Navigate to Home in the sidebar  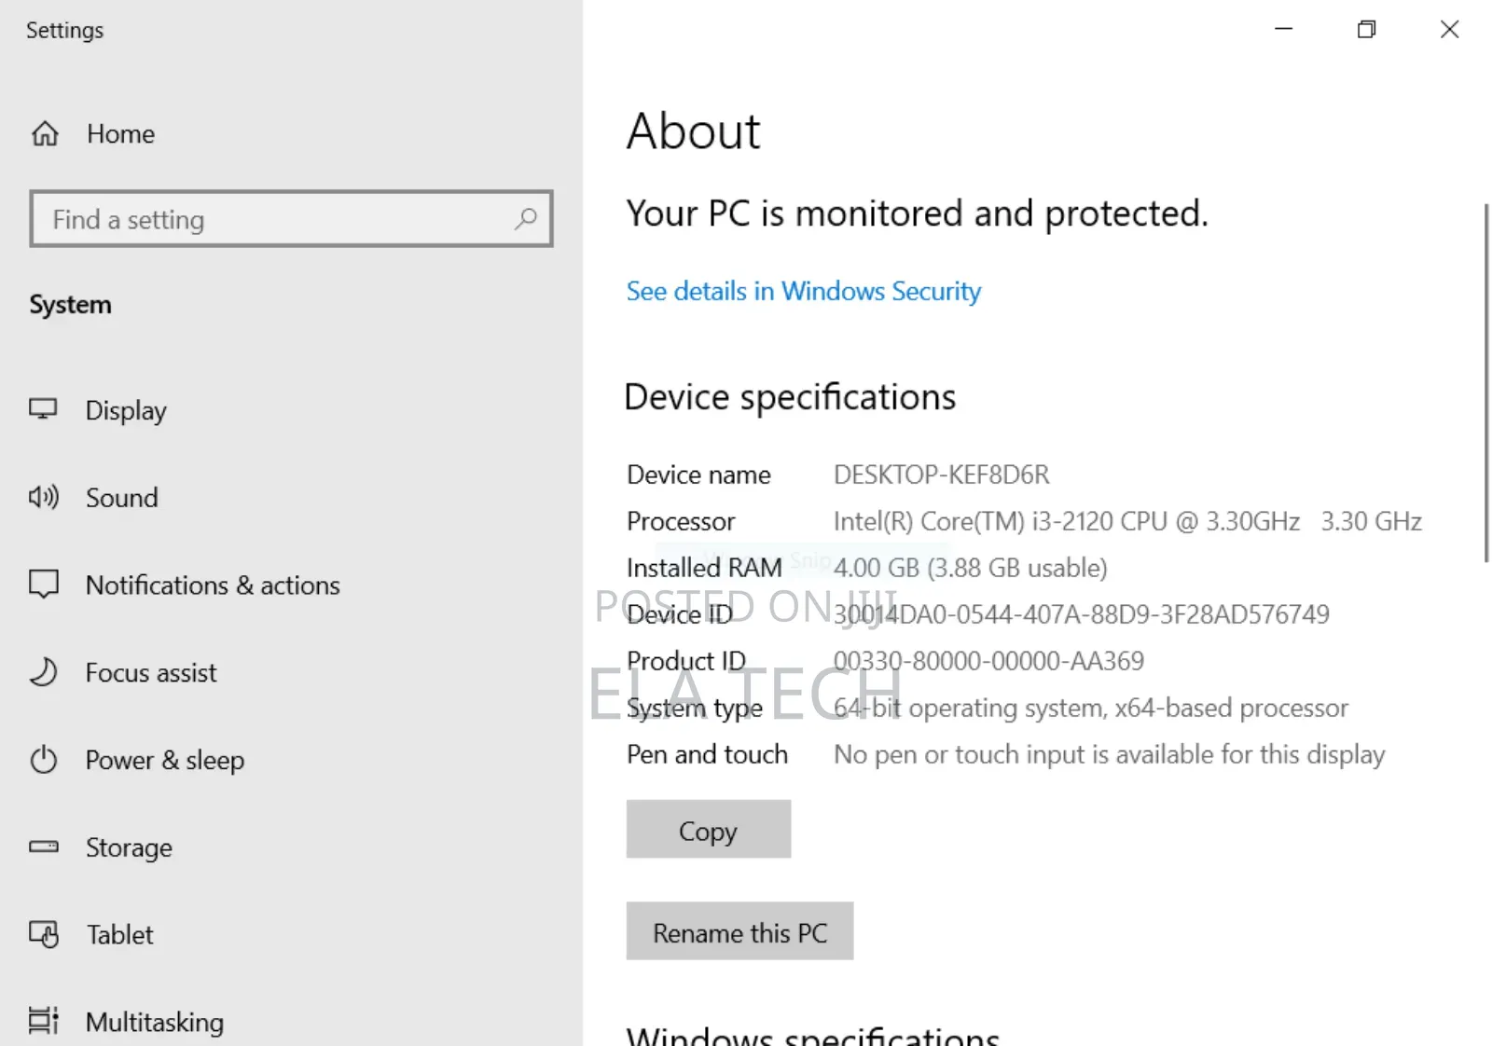[x=119, y=133]
